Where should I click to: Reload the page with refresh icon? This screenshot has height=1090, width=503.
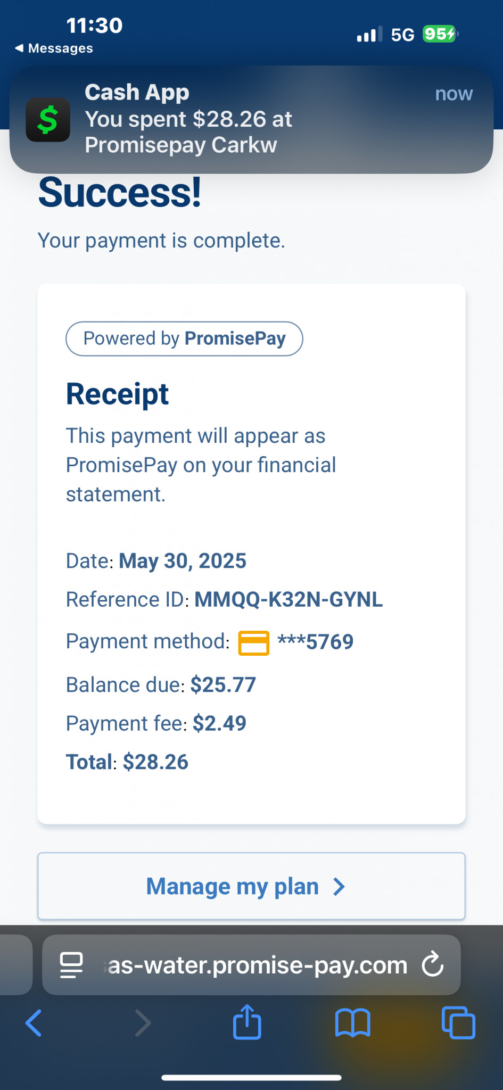point(433,964)
